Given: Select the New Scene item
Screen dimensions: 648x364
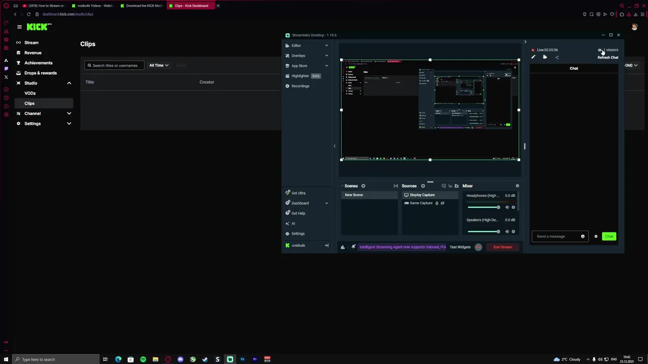Looking at the screenshot, I should (370, 195).
